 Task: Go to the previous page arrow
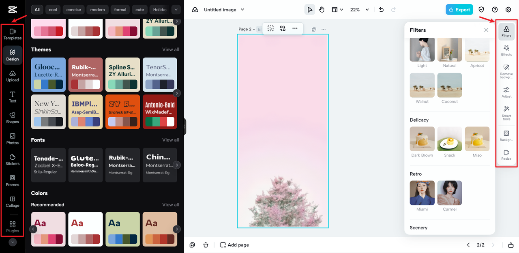[x=468, y=245]
